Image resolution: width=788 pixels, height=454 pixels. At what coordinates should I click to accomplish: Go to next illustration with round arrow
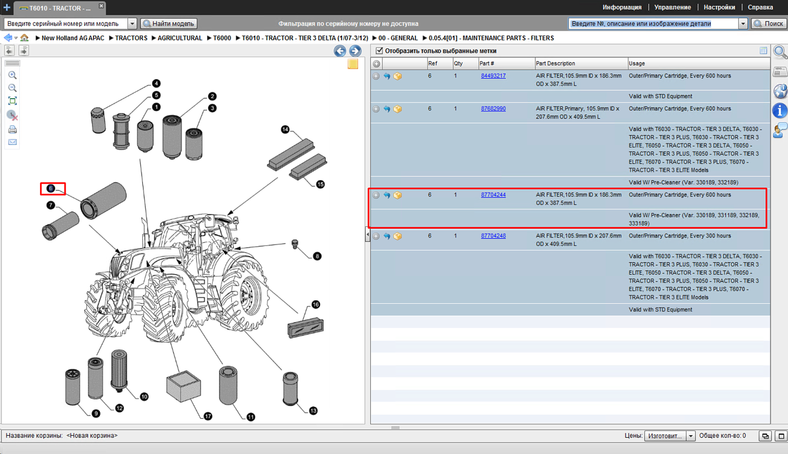(x=355, y=51)
